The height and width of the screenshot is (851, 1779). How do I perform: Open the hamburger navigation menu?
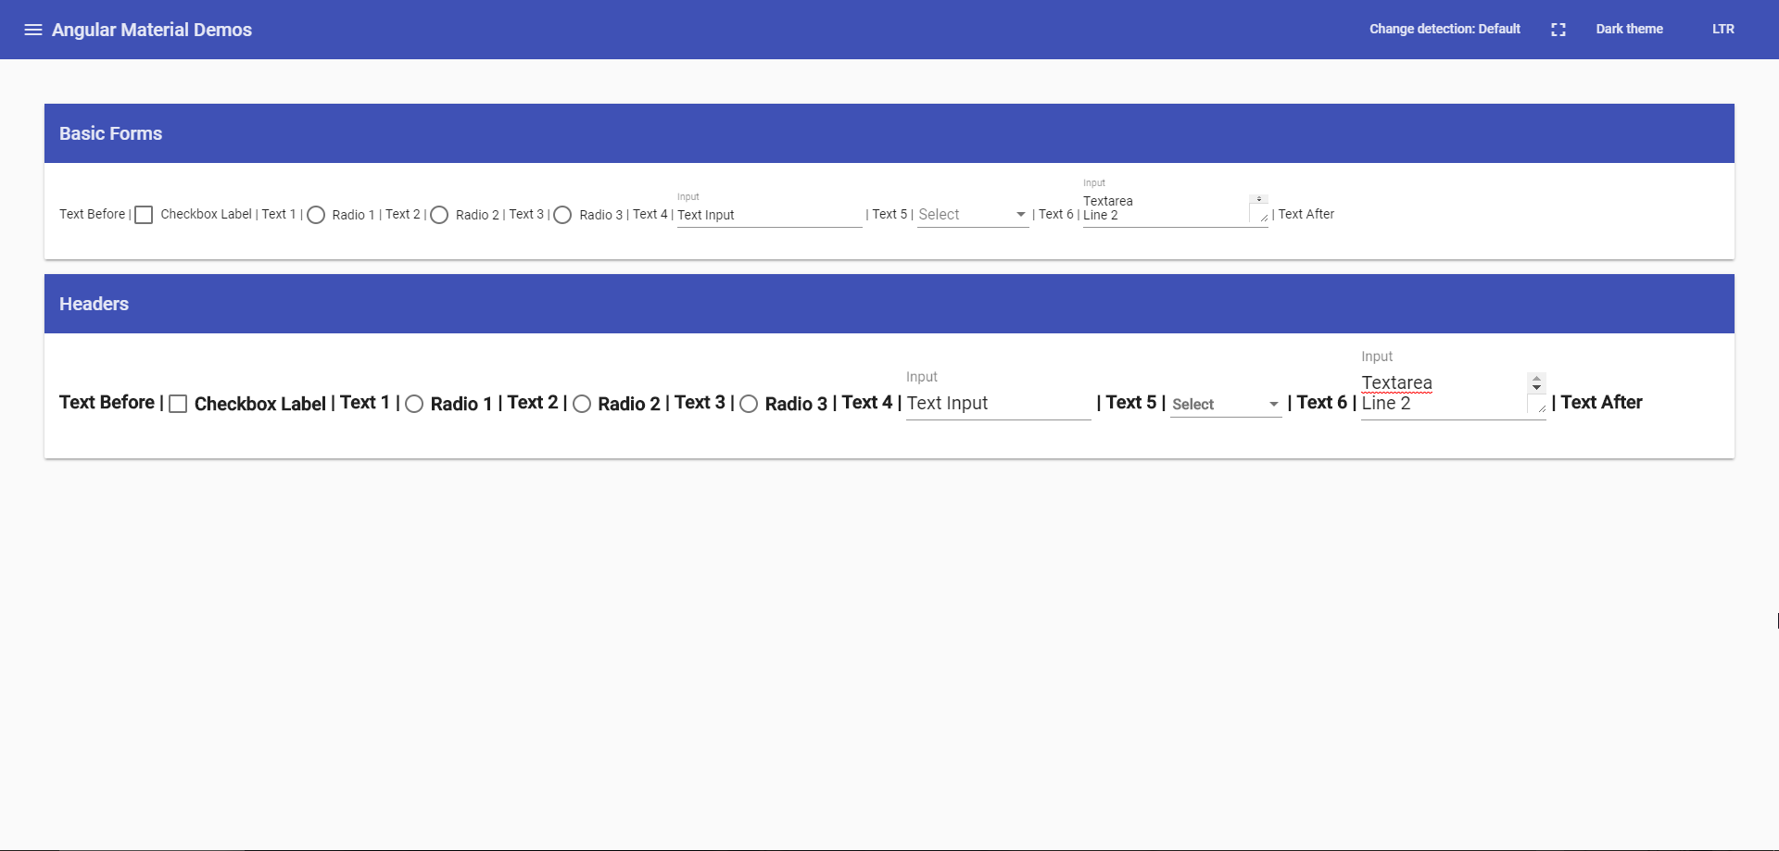pos(33,30)
